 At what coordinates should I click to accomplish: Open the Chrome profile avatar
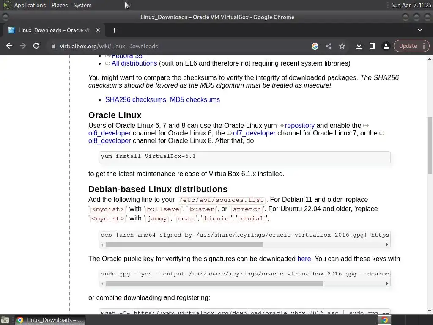coord(386,46)
